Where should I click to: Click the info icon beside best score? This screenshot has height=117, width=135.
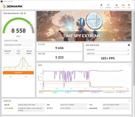(x=31, y=51)
